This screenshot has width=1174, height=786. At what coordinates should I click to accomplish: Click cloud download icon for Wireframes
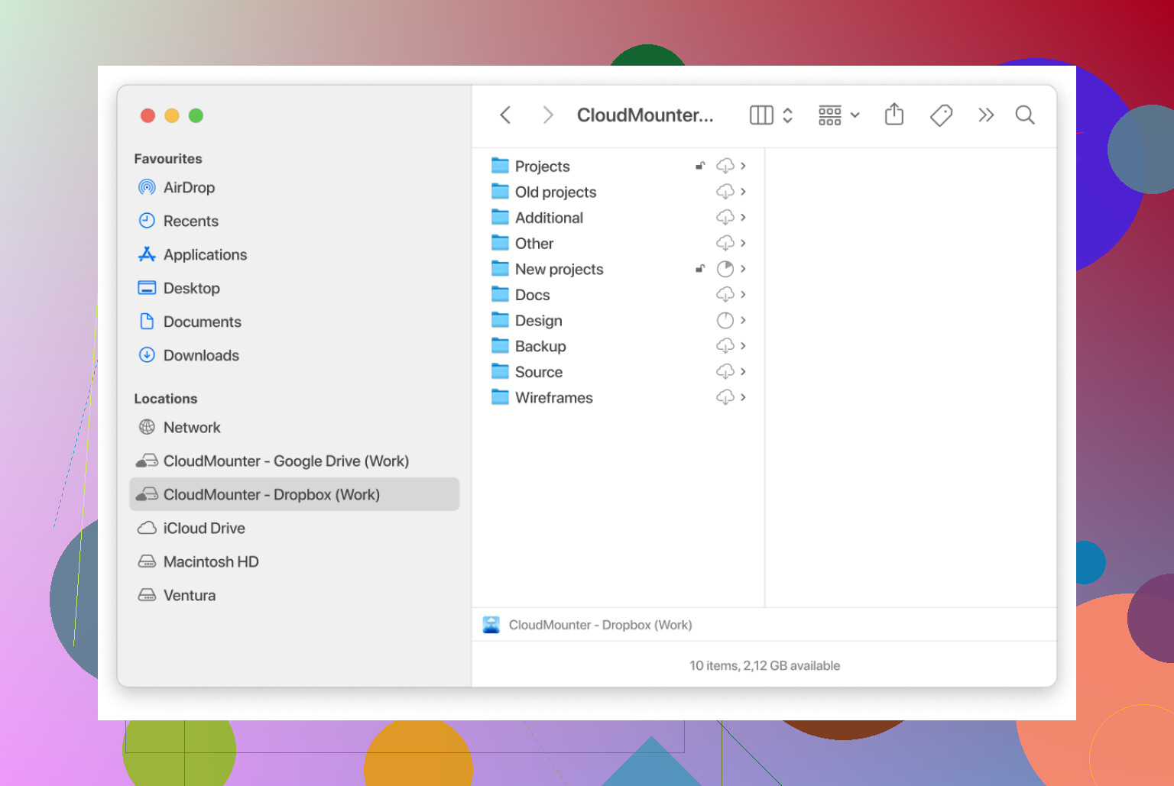(x=725, y=397)
